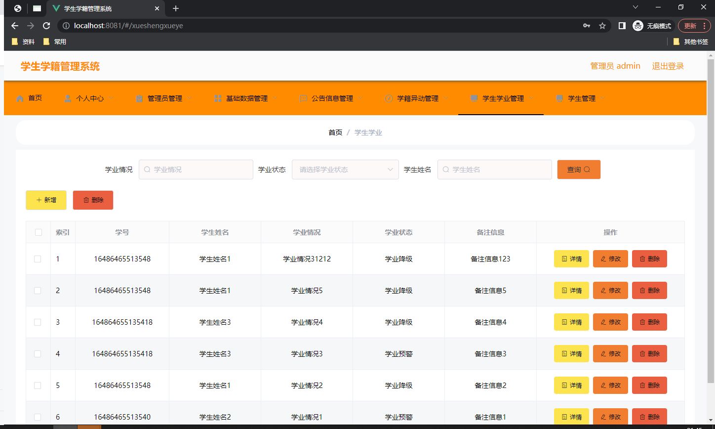Expand the 学生学业管理 menu arrow
Screen dimensions: 715x429
coord(531,98)
